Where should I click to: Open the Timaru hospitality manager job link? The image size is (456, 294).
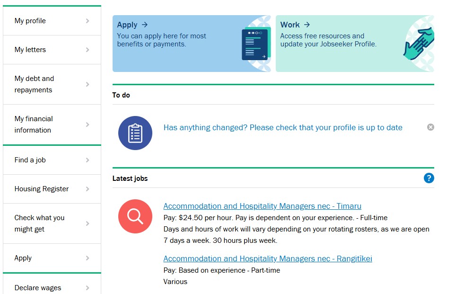pyautogui.click(x=262, y=206)
